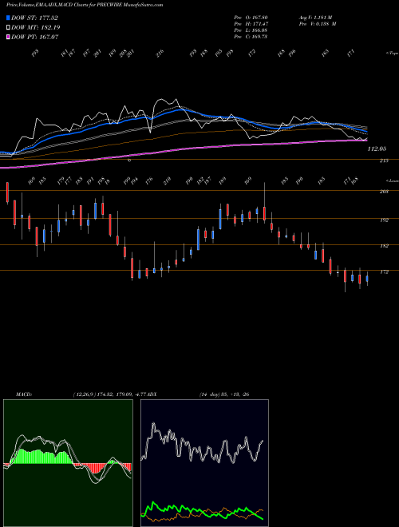Click the 'Pre O: 167.80' open value
The image size is (399, 527).
(251, 18)
